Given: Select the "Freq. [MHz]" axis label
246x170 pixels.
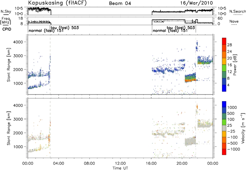Looking at the screenshot, I should click(x=6, y=21).
